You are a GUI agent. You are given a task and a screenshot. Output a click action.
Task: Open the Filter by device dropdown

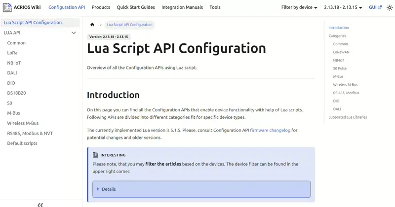tap(299, 7)
